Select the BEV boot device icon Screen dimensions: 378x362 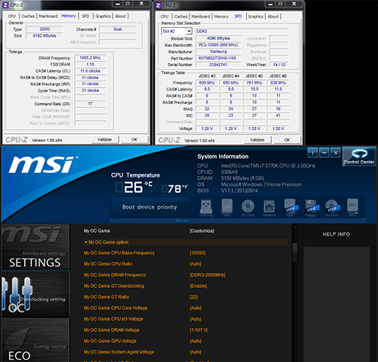pos(352,208)
